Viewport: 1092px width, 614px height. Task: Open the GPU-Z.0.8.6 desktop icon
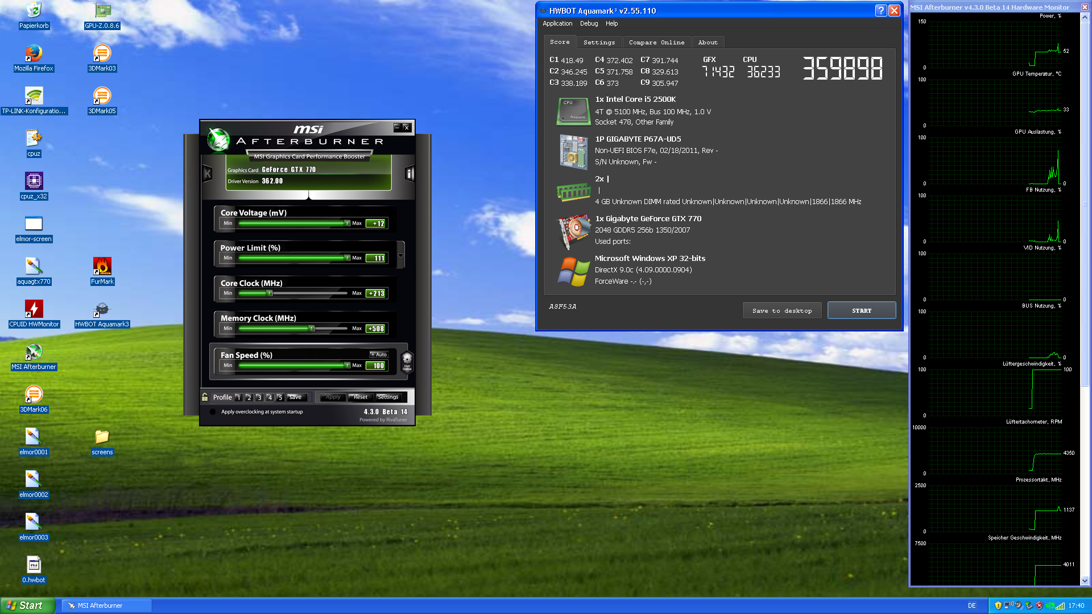click(102, 15)
